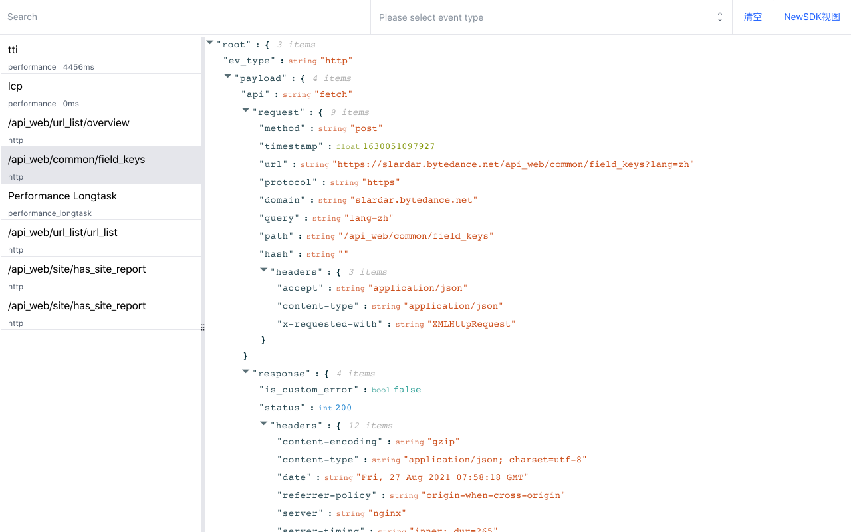Click the event type dropdown arrow icon
Screen dimensions: 851x532
coord(719,17)
